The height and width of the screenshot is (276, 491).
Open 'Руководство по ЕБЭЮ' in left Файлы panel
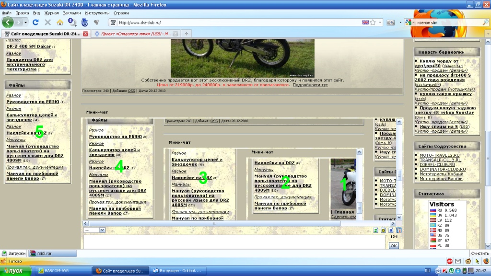click(x=33, y=102)
